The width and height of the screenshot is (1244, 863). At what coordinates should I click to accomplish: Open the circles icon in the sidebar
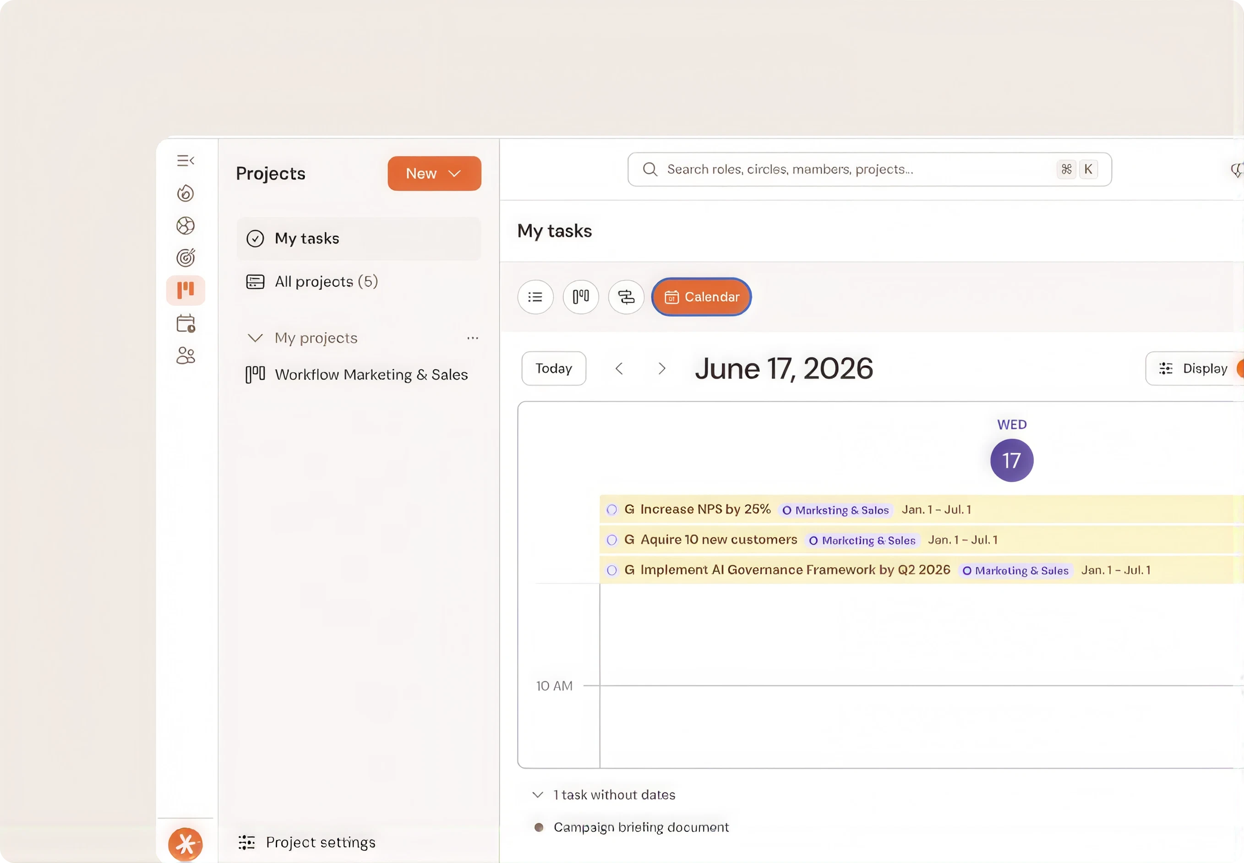(186, 225)
